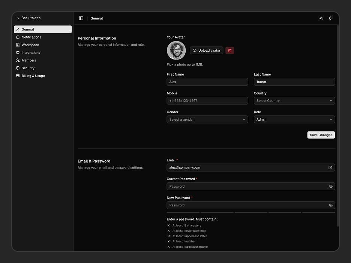Toggle the sidebar panel icon
The height and width of the screenshot is (263, 351).
coord(81,18)
